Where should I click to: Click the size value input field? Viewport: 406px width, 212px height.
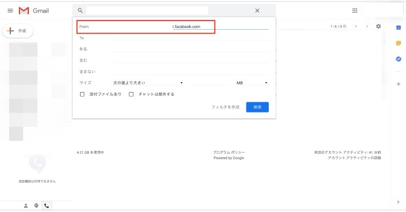coord(211,83)
